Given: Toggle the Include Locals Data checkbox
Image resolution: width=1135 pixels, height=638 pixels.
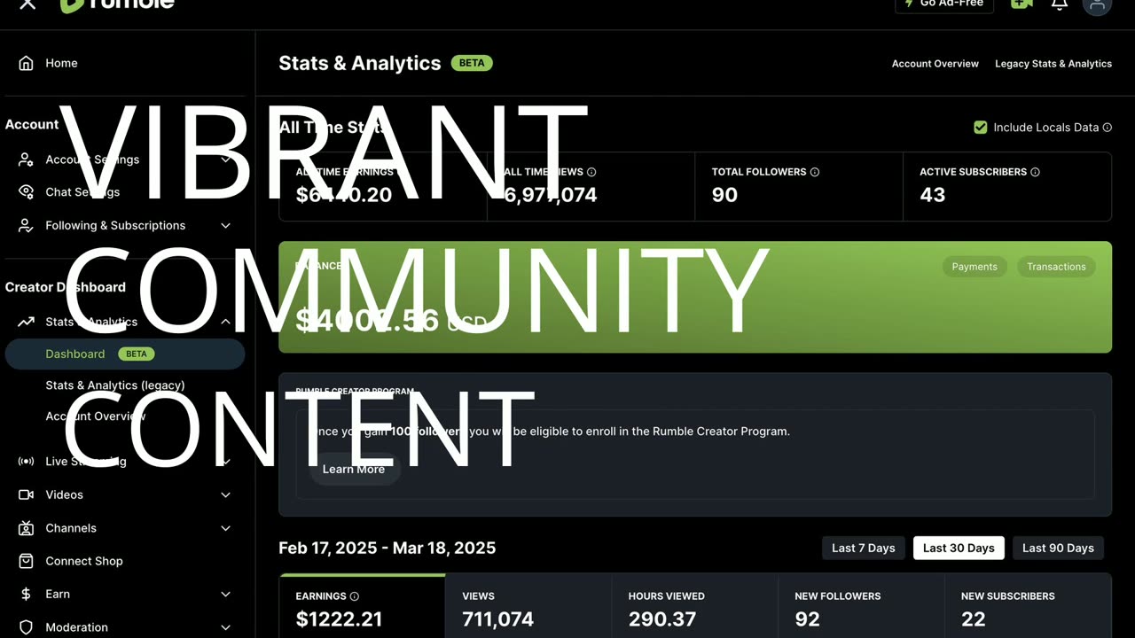Looking at the screenshot, I should pyautogui.click(x=980, y=128).
